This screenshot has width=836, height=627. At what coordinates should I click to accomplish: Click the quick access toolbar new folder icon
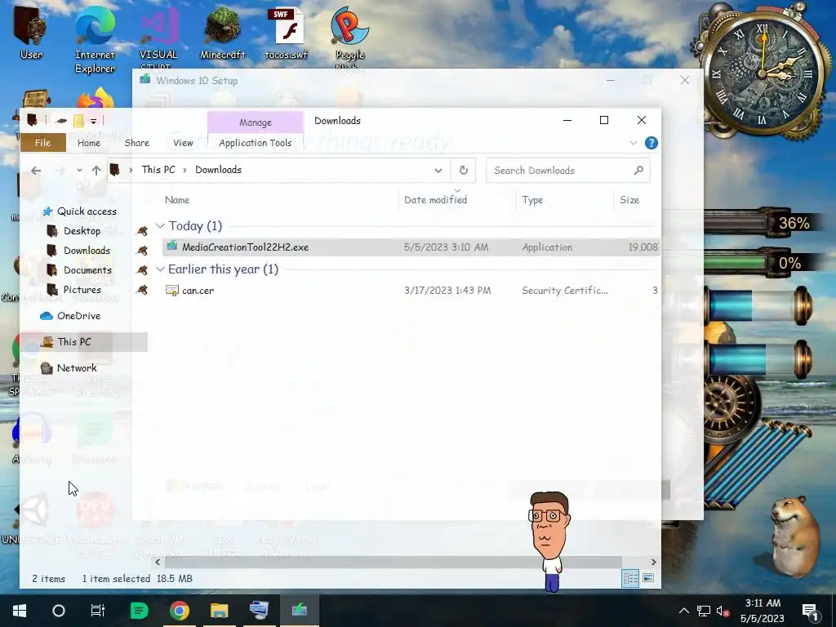(78, 121)
